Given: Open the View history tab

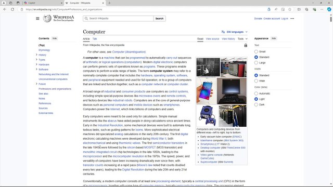Looking at the screenshot, I should click(x=228, y=39).
